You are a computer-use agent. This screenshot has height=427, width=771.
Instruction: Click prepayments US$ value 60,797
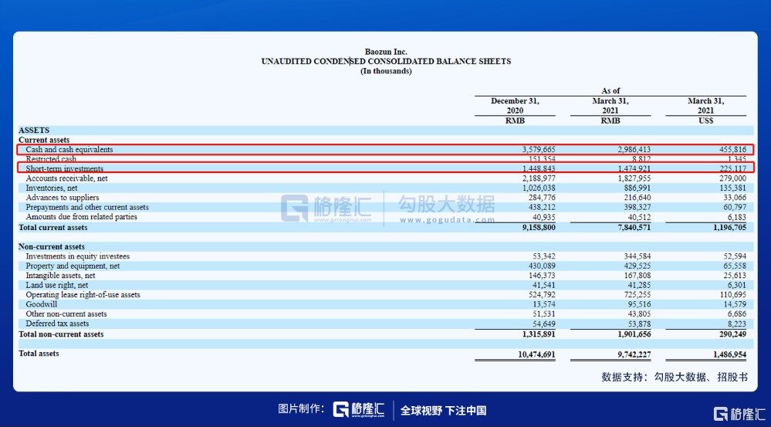(x=734, y=207)
